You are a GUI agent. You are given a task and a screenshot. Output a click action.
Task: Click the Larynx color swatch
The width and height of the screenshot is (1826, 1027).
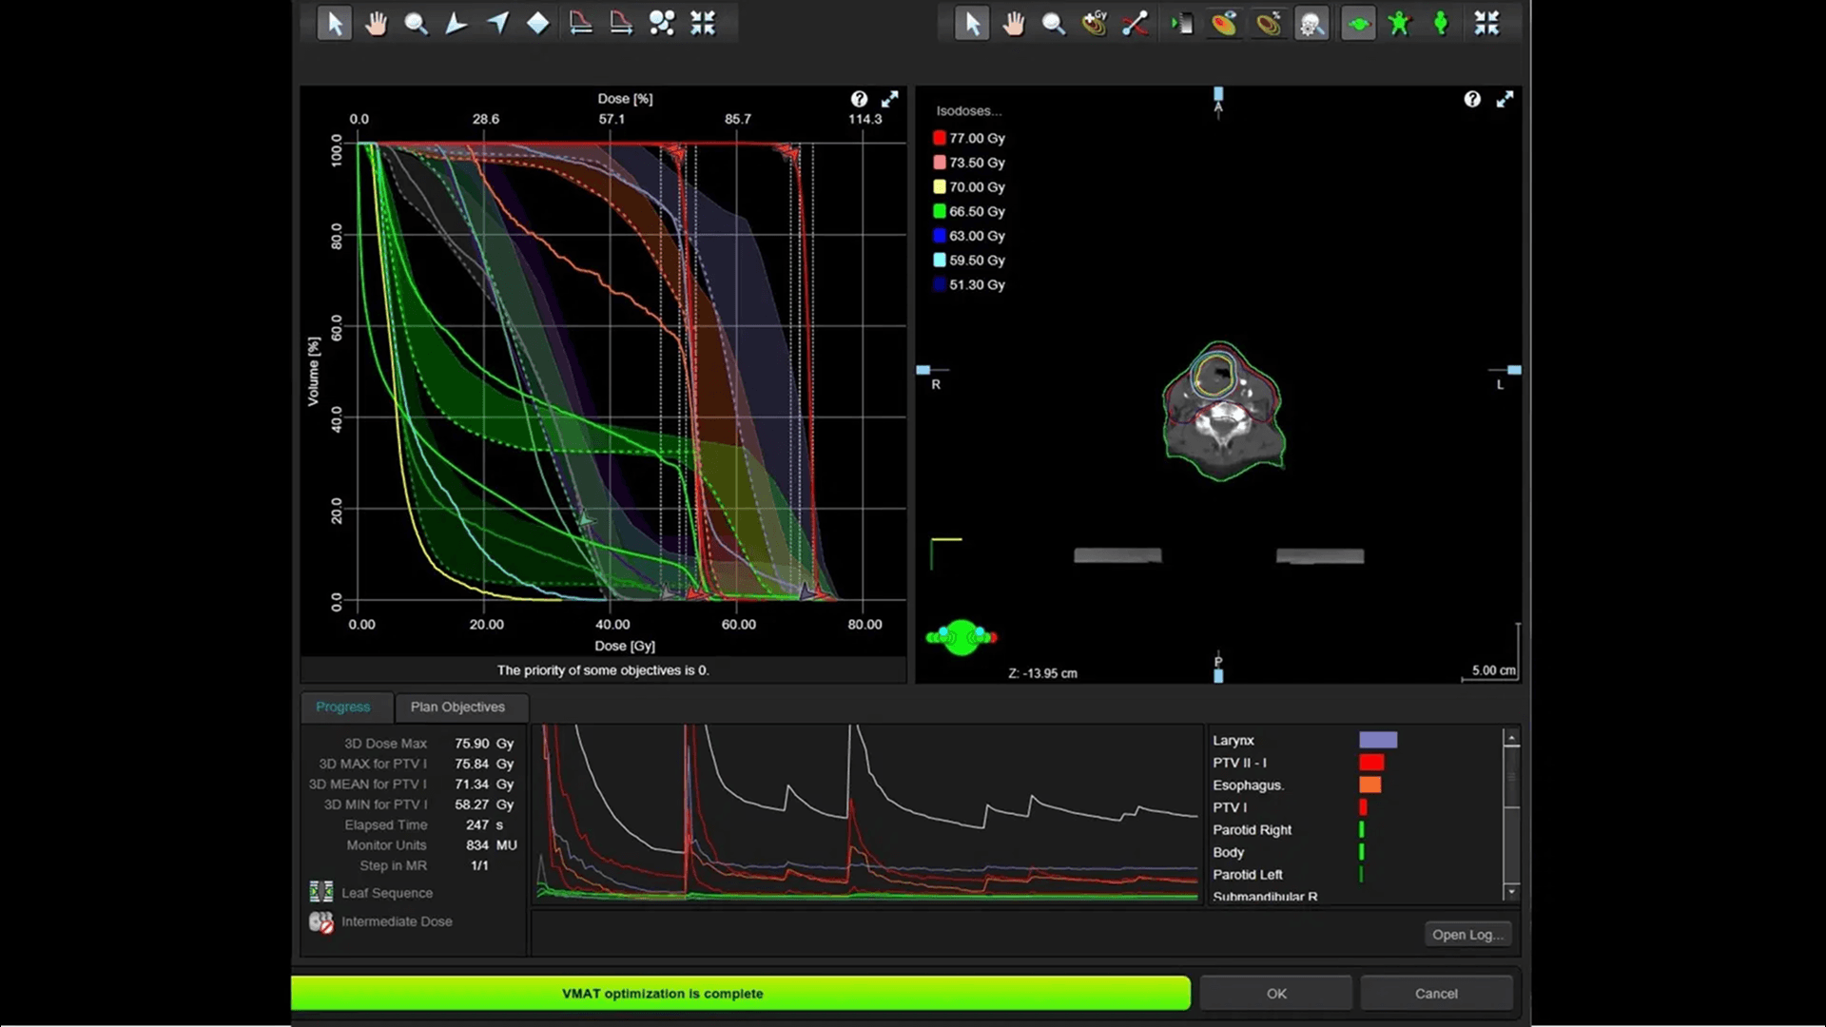(x=1377, y=740)
